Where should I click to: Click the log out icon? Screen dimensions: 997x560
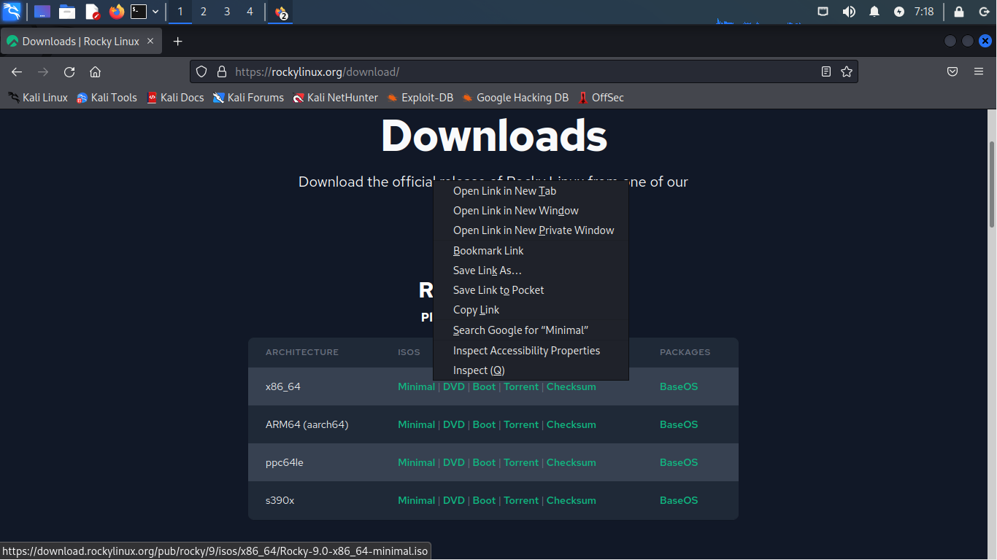click(x=983, y=12)
